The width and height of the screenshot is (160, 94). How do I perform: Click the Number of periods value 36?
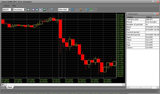tap(152, 24)
